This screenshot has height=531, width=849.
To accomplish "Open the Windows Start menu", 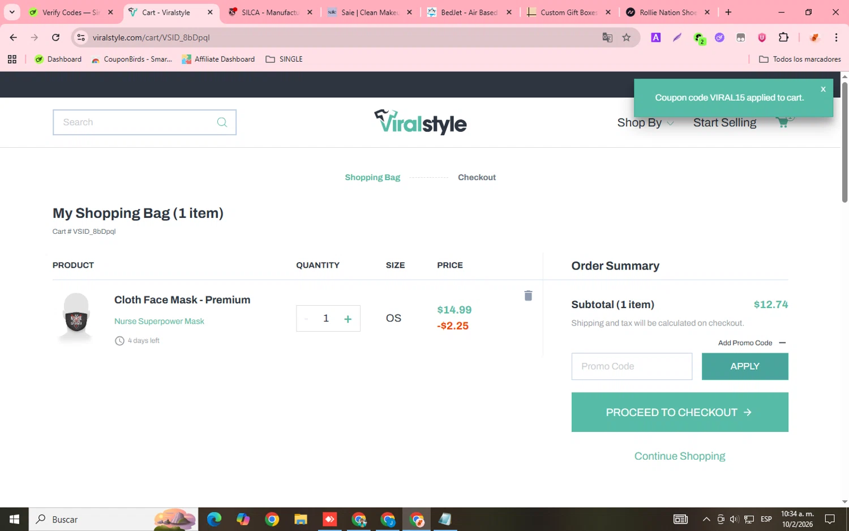I will (x=14, y=519).
